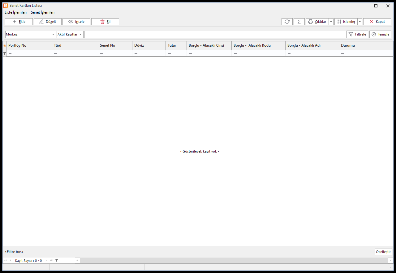The width and height of the screenshot is (396, 273).
Task: Sort by Borçlu - Alacaklı Kodu column header
Action: tap(259, 45)
